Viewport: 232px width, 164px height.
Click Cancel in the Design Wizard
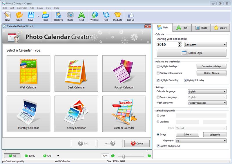(137, 143)
